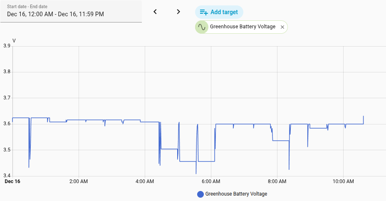Click the Dec 16 axis start label
The image size is (386, 201).
(x=12, y=181)
